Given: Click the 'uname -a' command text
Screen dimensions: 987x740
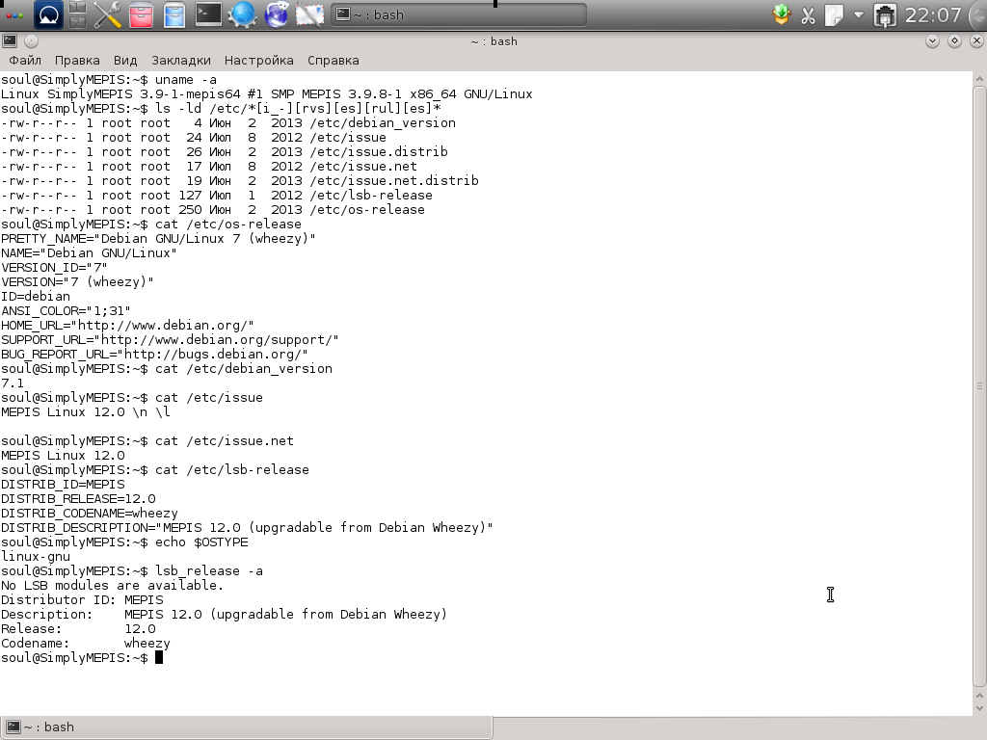Looking at the screenshot, I should (186, 79).
